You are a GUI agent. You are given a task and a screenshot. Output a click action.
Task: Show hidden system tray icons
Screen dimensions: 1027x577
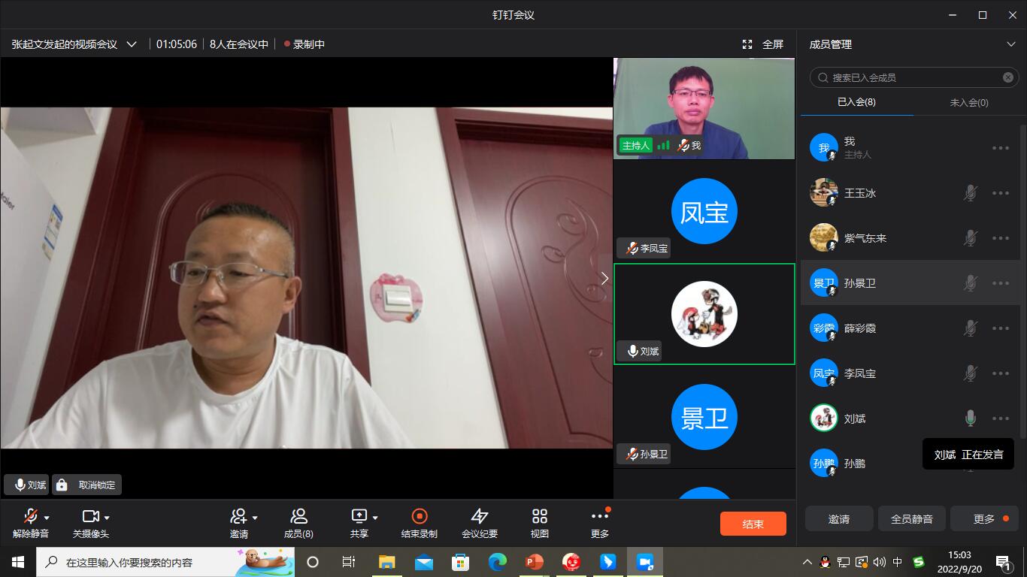(807, 562)
